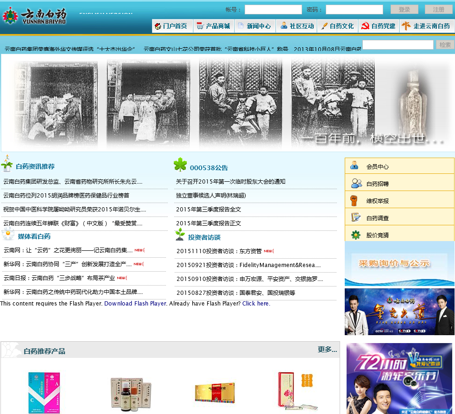455x414 pixels.
Task: Click the party emblem icon beside 白药党建
Action: (x=365, y=26)
